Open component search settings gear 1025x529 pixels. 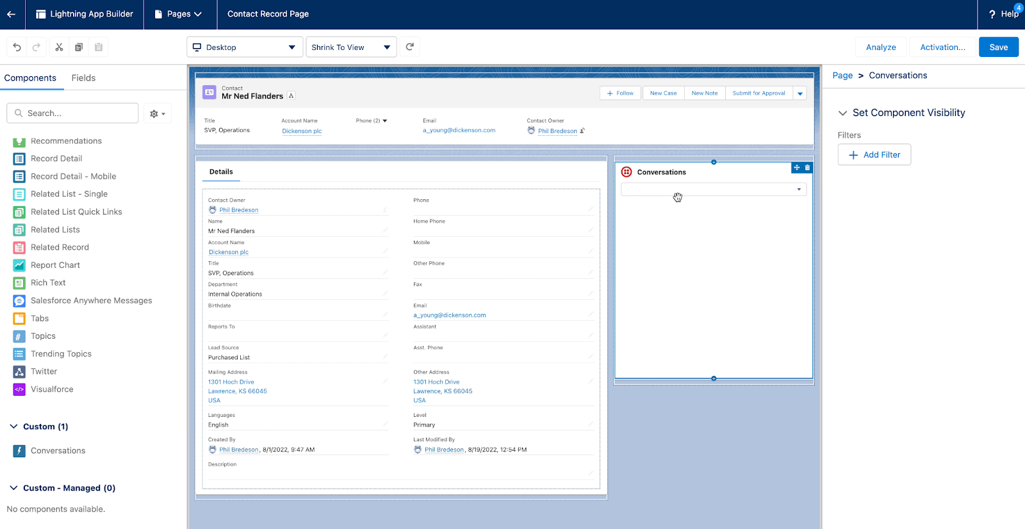tap(157, 113)
